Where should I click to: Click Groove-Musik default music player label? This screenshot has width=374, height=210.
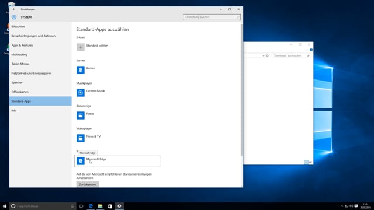tap(95, 91)
